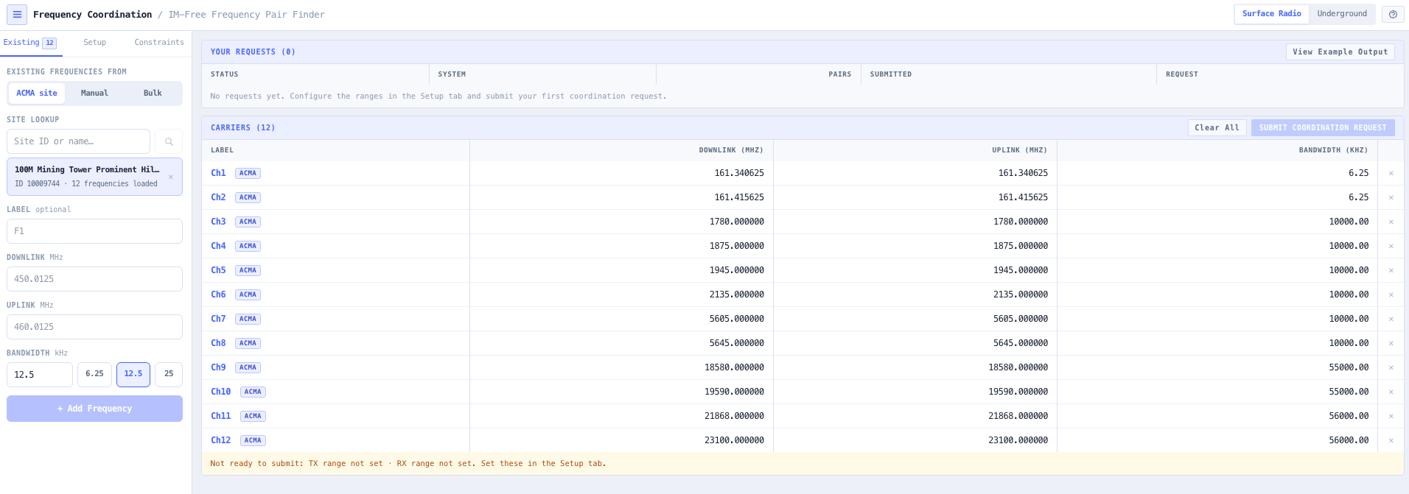This screenshot has height=494, width=1409.
Task: Click Ch7 uplink value 5605.000000
Action: (x=1021, y=319)
